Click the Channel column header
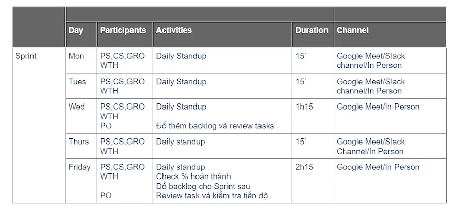 390,34
